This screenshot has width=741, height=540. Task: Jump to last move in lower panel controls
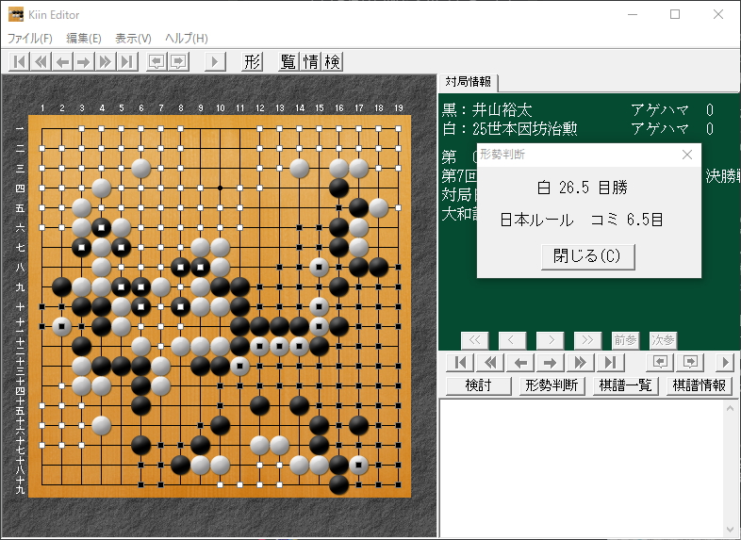click(610, 363)
